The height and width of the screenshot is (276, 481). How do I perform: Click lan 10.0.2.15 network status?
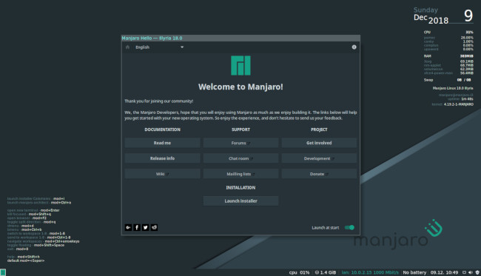coord(370,272)
